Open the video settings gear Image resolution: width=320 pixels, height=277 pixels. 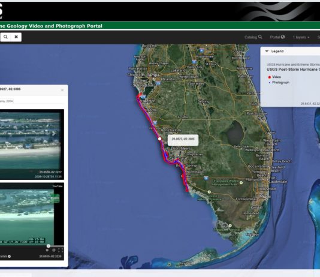(x=54, y=250)
